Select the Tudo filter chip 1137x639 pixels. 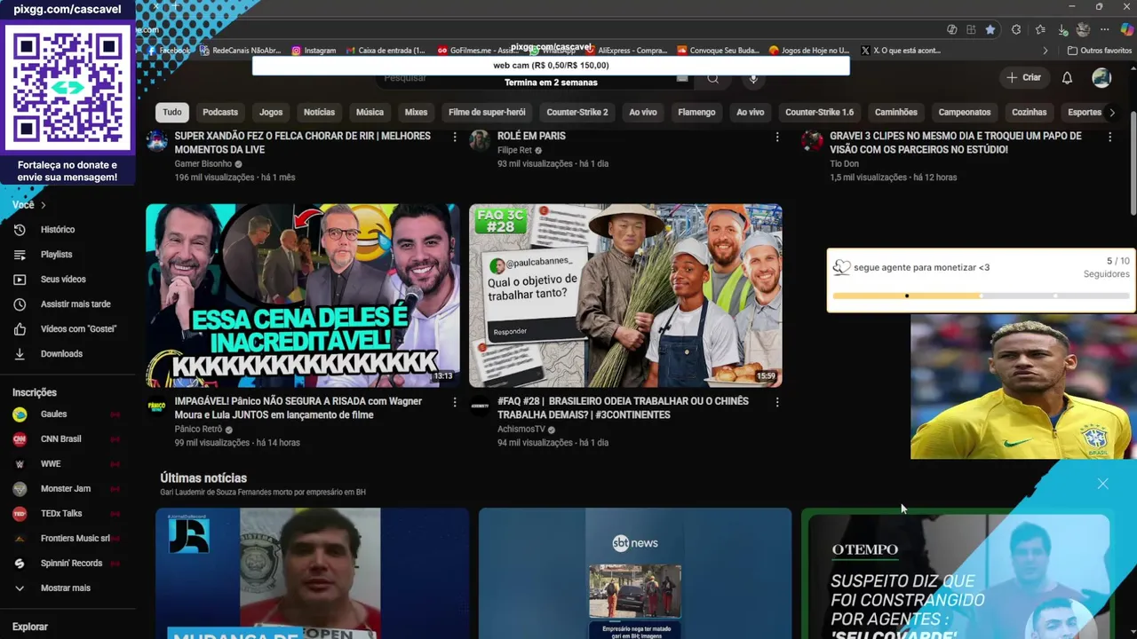[x=172, y=113]
